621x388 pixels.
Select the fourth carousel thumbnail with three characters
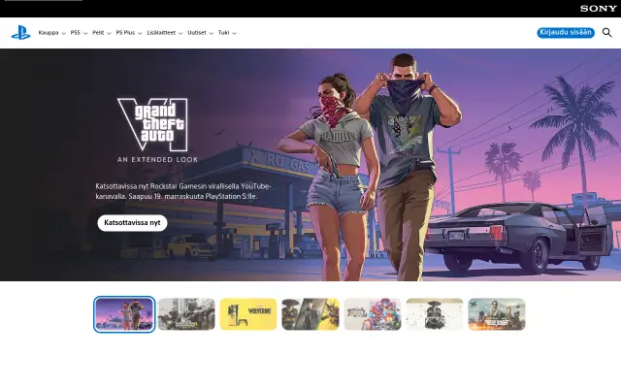click(310, 314)
